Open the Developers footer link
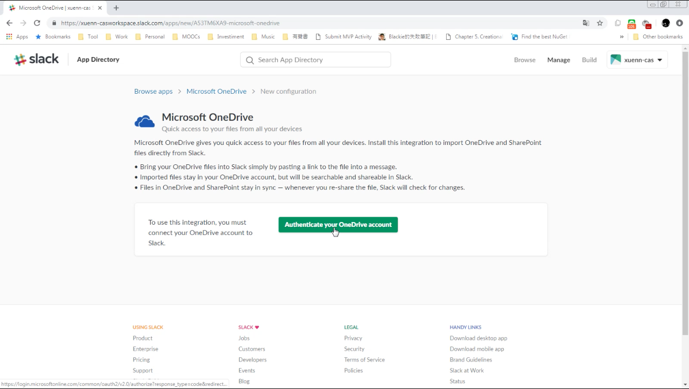The image size is (689, 389). point(252,359)
